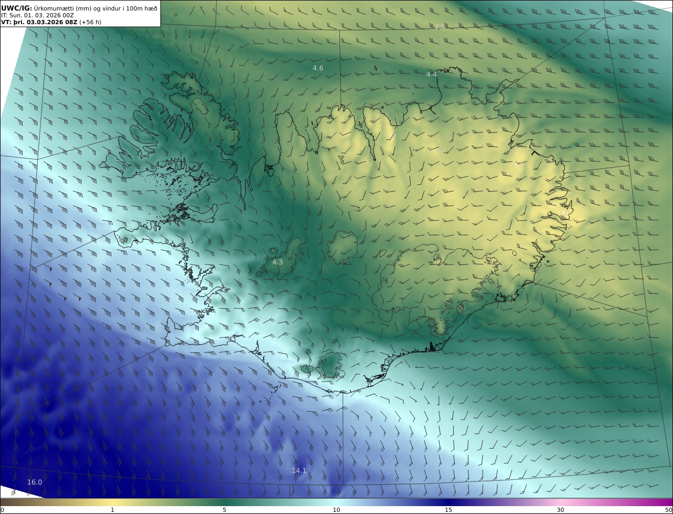Click the IT: Sun. 01. 03. 2026 00Z line
This screenshot has height=514, width=673.
37,15
